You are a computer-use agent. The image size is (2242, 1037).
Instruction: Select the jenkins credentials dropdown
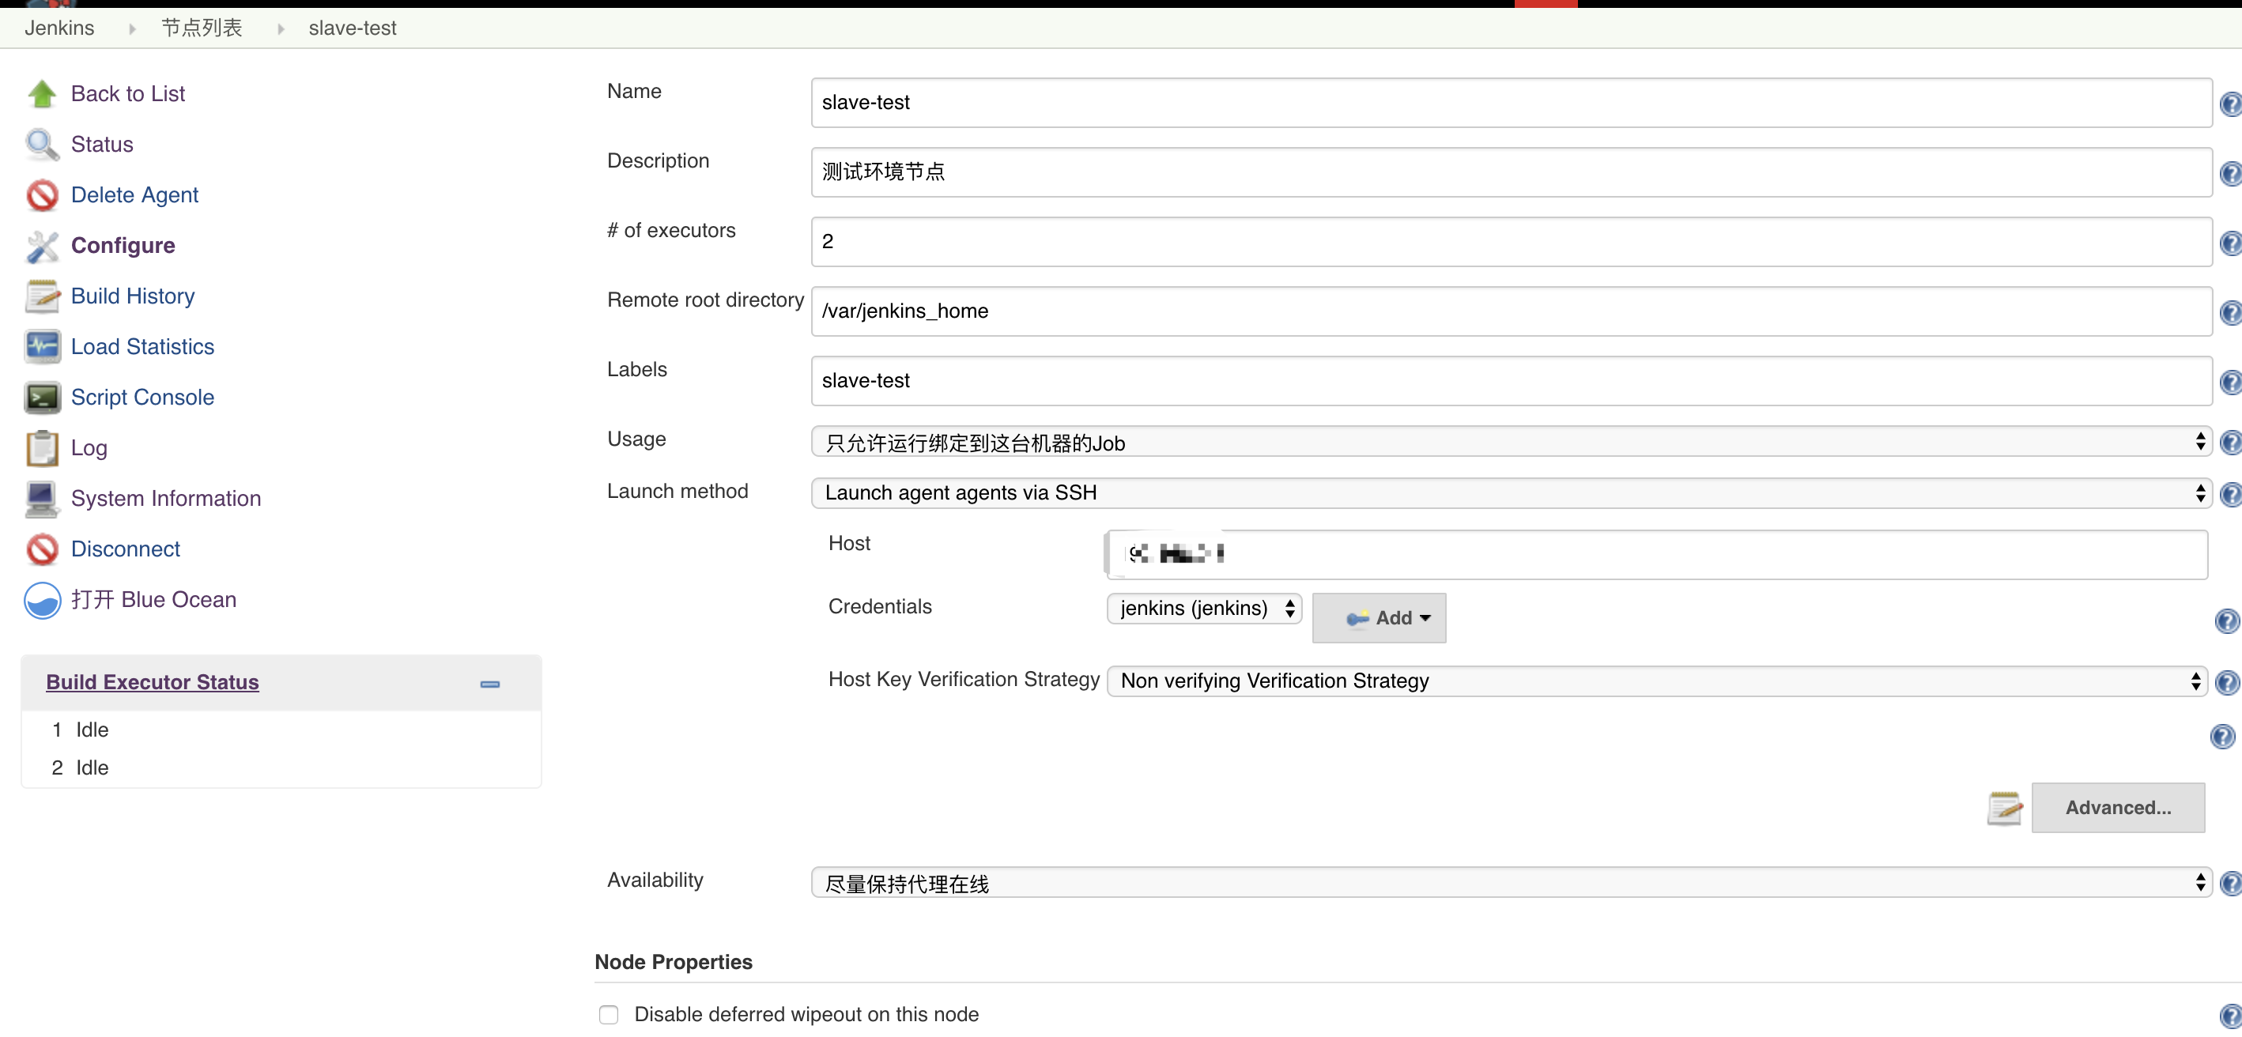(1204, 608)
